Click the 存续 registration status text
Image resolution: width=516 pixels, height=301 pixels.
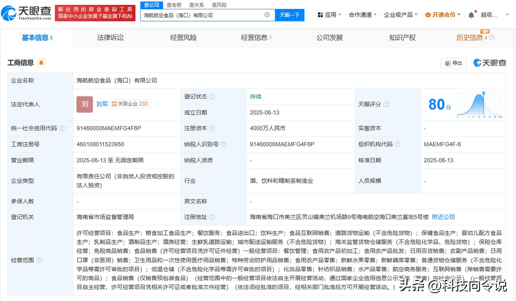pos(256,96)
